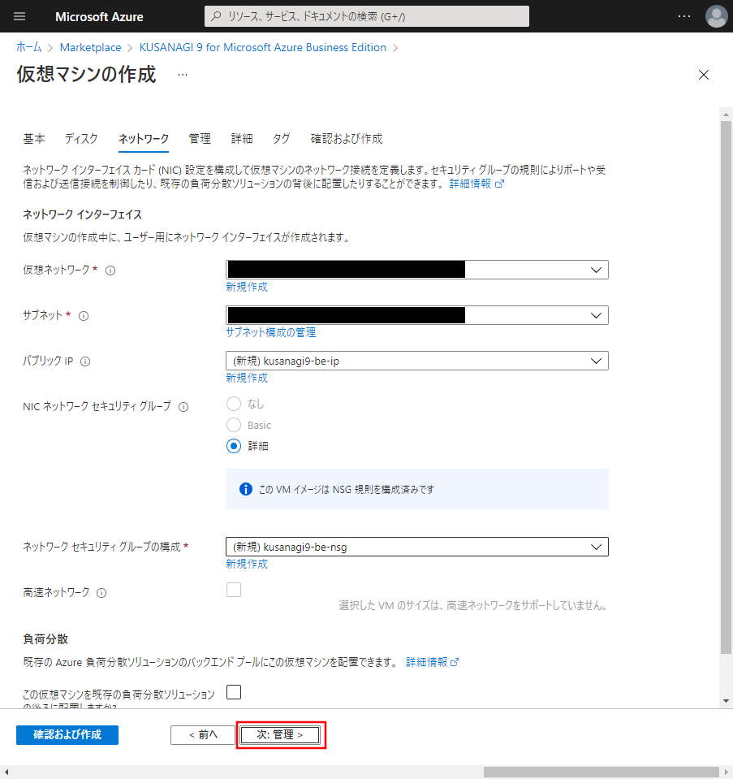The height and width of the screenshot is (779, 733).
Task: Click the horizontal scrollbar left arrow
Action: (x=6, y=772)
